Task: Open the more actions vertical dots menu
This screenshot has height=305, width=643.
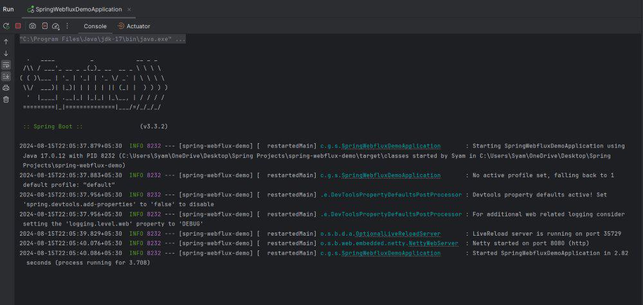Action: click(68, 26)
